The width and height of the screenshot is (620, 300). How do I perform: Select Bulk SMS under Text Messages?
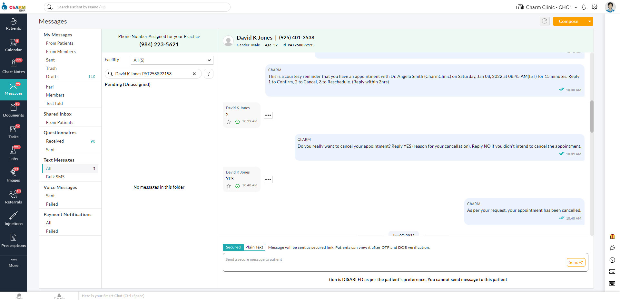coord(55,177)
